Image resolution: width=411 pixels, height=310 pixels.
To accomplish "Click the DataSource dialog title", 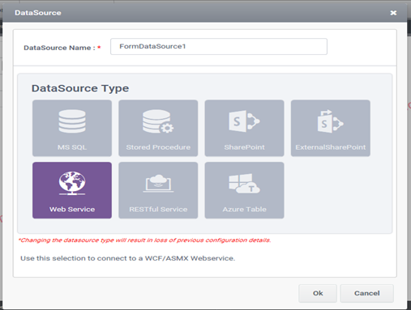I will (38, 13).
